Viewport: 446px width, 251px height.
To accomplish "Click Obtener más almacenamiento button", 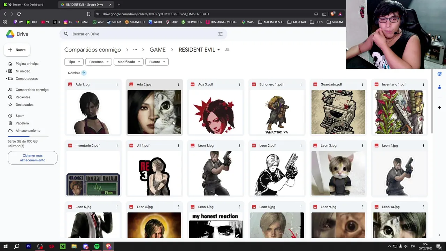I will [x=32, y=158].
